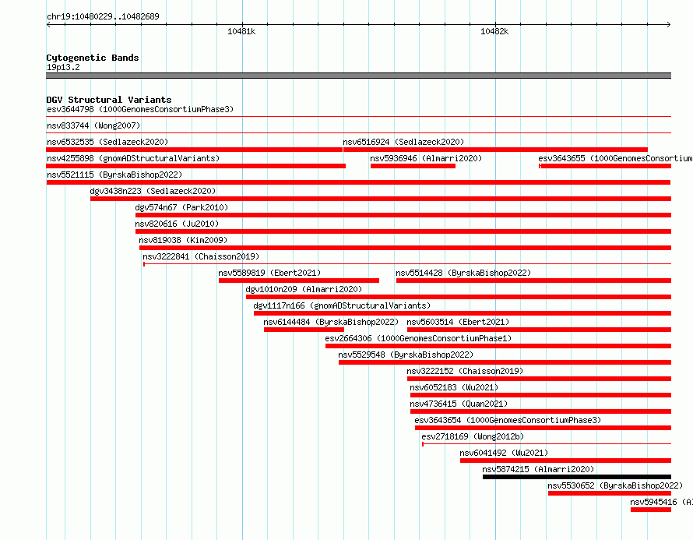Image resolution: width=693 pixels, height=540 pixels.
Task: Click nsv3222841 (Chaisson2019) label
Action: point(201,256)
